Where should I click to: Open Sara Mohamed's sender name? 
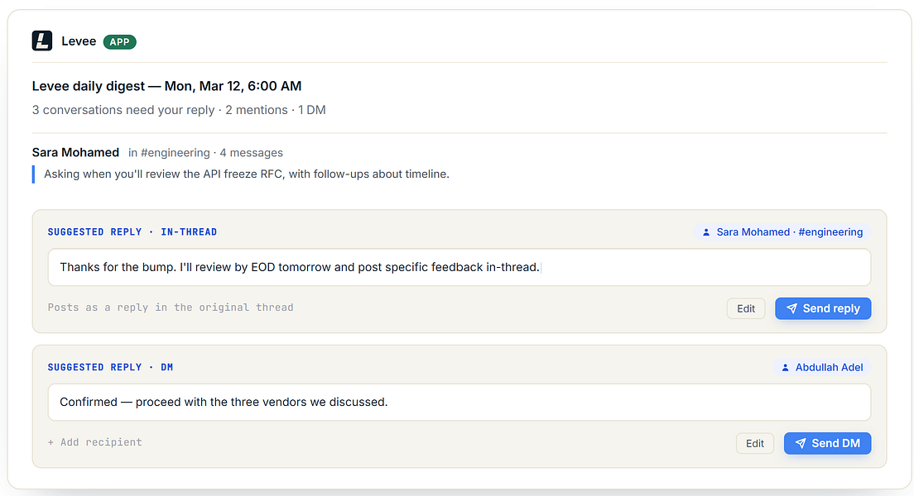(x=76, y=153)
